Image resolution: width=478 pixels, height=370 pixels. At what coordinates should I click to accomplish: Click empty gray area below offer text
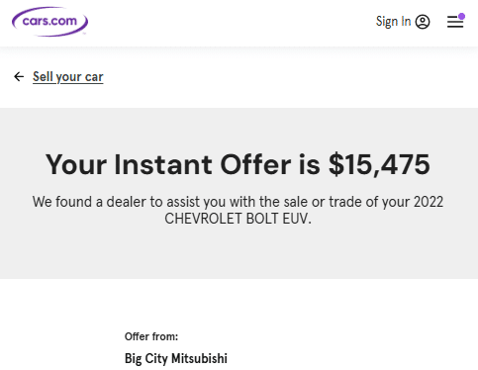238,254
